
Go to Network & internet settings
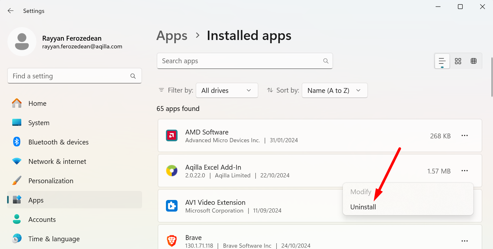tap(57, 162)
